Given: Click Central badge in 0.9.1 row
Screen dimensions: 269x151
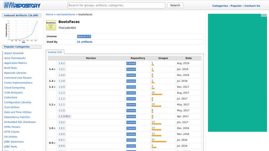Looking at the screenshot, I should (131, 140).
